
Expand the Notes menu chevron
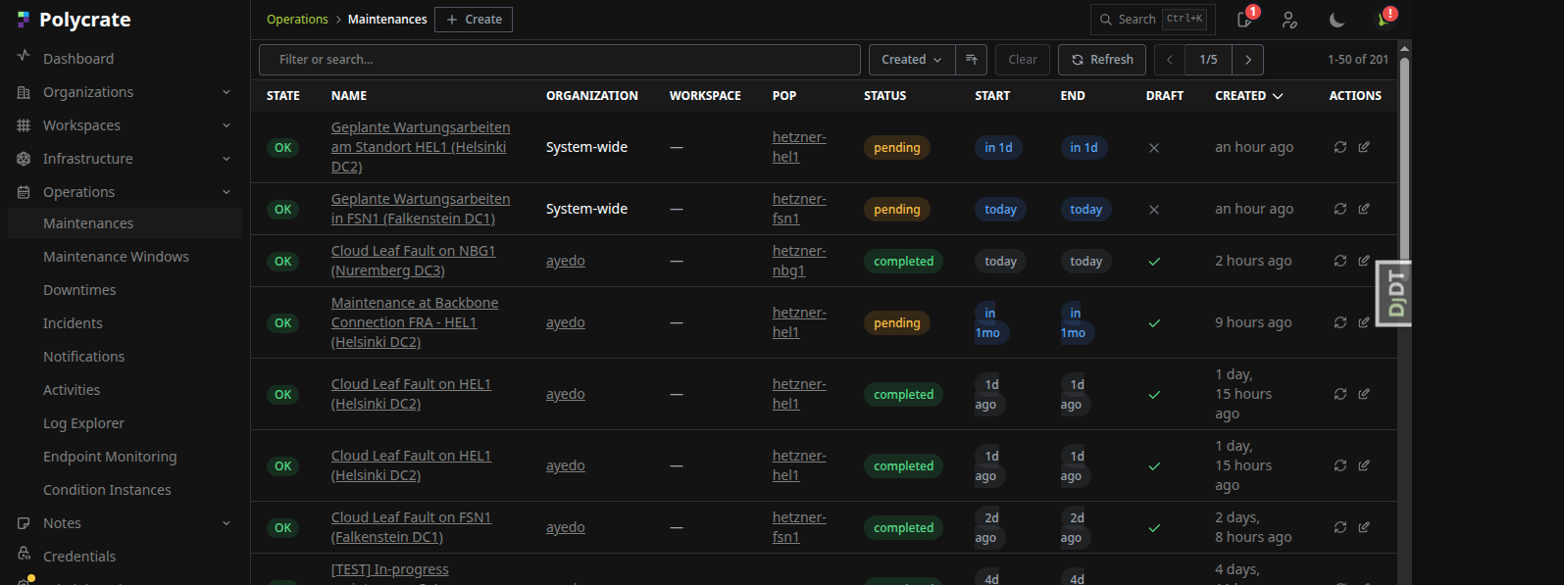pyautogui.click(x=227, y=523)
